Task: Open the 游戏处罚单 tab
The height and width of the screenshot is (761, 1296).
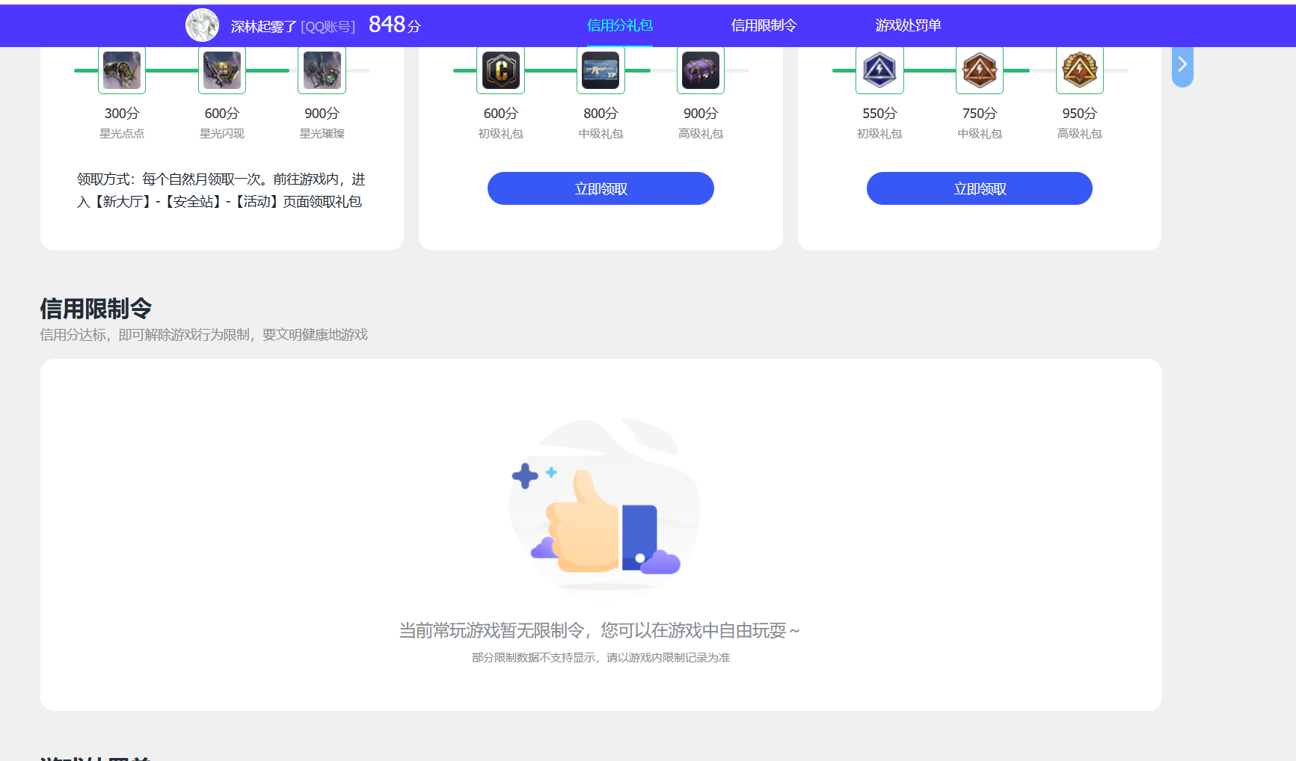Action: pos(908,25)
